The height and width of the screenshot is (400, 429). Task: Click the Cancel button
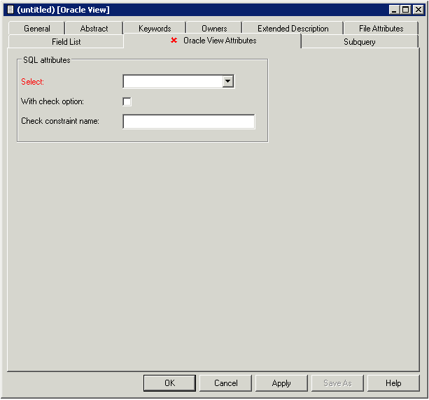[x=225, y=383]
